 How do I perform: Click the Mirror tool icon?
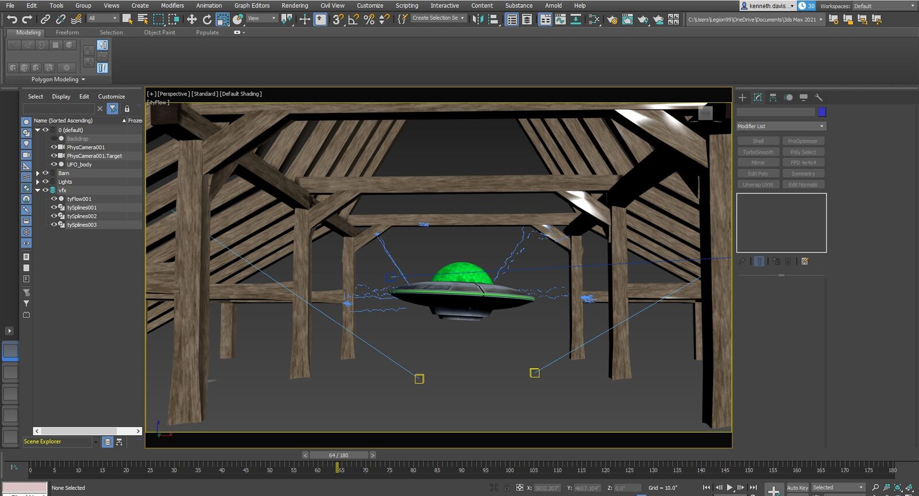pos(477,20)
